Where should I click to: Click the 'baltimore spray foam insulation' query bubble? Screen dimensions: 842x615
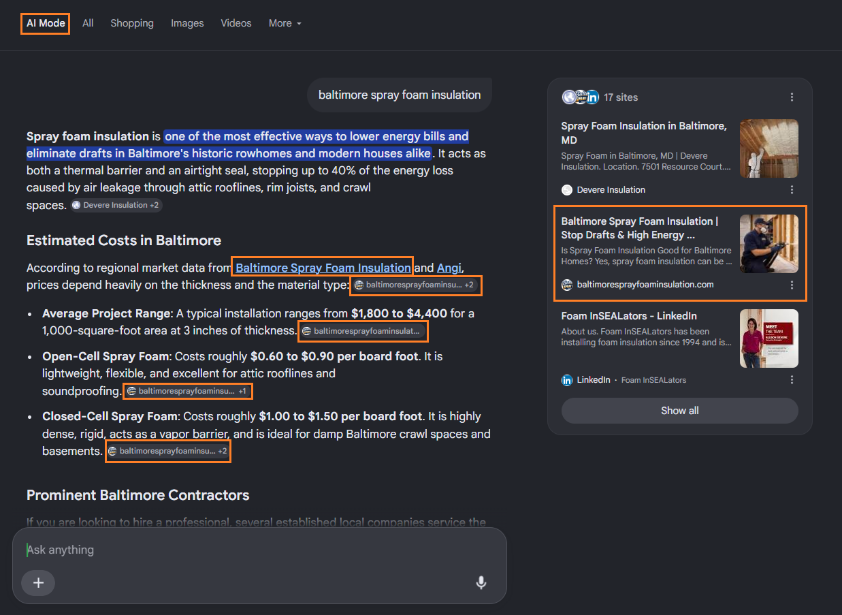[x=400, y=95]
